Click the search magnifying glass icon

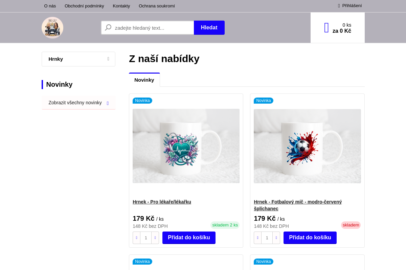tap(108, 27)
